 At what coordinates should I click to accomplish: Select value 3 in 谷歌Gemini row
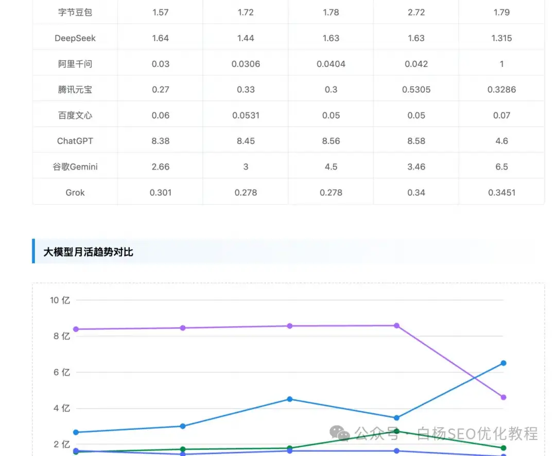[246, 167]
